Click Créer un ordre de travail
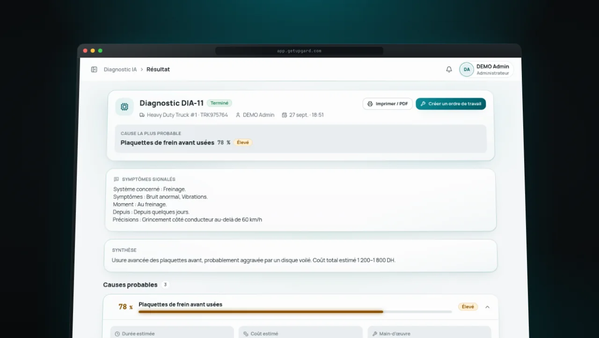599x338 pixels. click(x=451, y=104)
